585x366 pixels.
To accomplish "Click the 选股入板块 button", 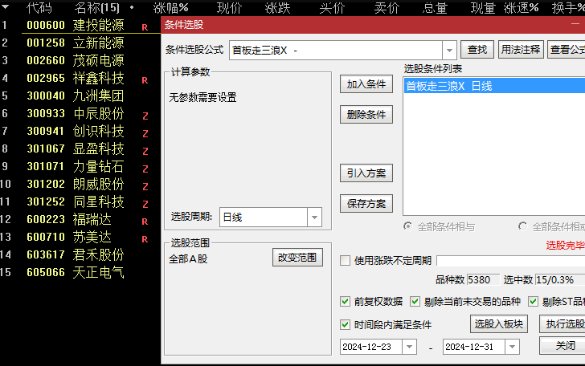I will point(499,324).
